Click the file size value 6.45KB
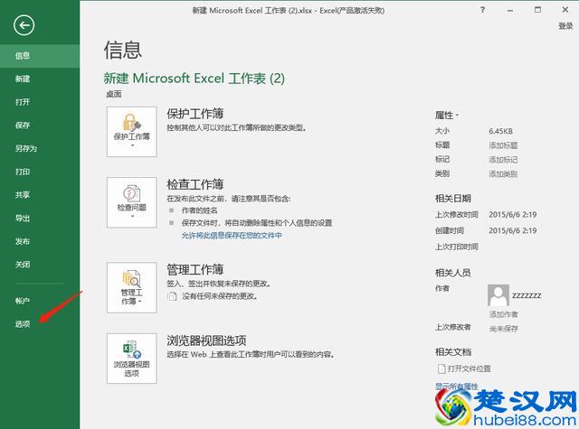This screenshot has width=579, height=429. tap(500, 131)
